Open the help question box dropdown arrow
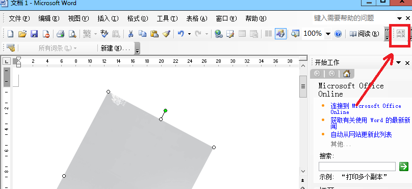The height and width of the screenshot is (189, 412). tap(399, 18)
